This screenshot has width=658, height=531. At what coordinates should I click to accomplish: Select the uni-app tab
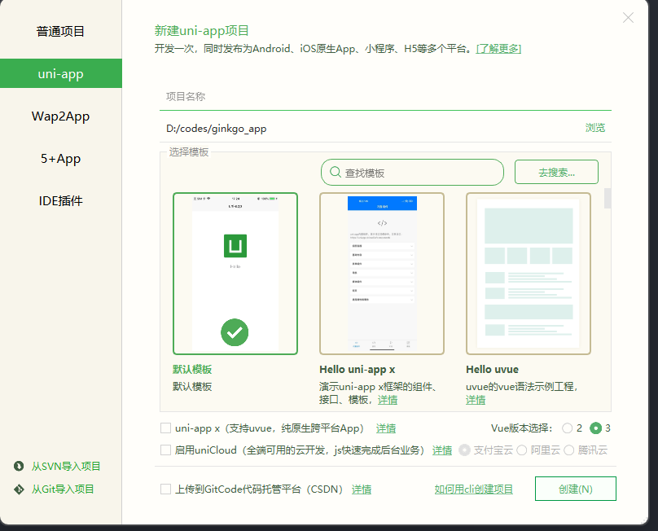(61, 73)
